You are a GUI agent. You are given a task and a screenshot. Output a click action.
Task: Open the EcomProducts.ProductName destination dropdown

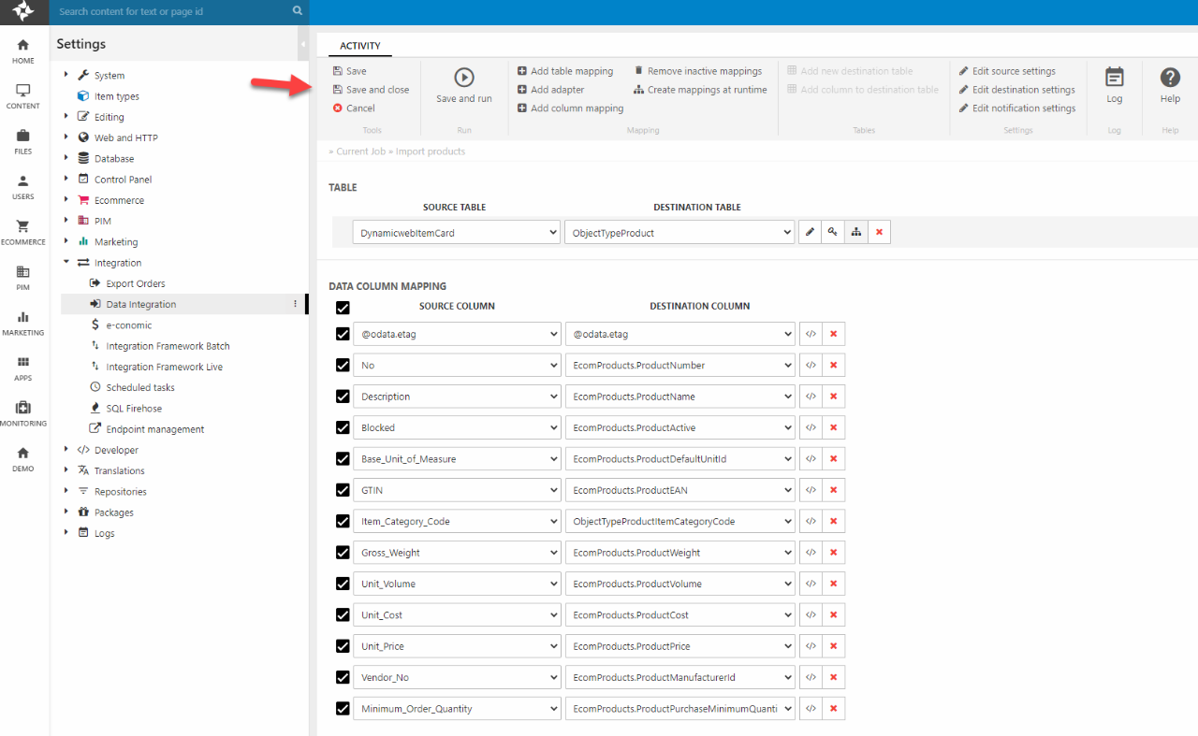(x=679, y=397)
